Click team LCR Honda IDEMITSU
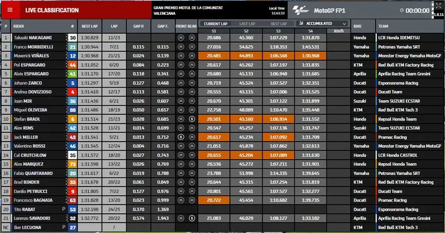The image size is (445, 233). point(399,38)
